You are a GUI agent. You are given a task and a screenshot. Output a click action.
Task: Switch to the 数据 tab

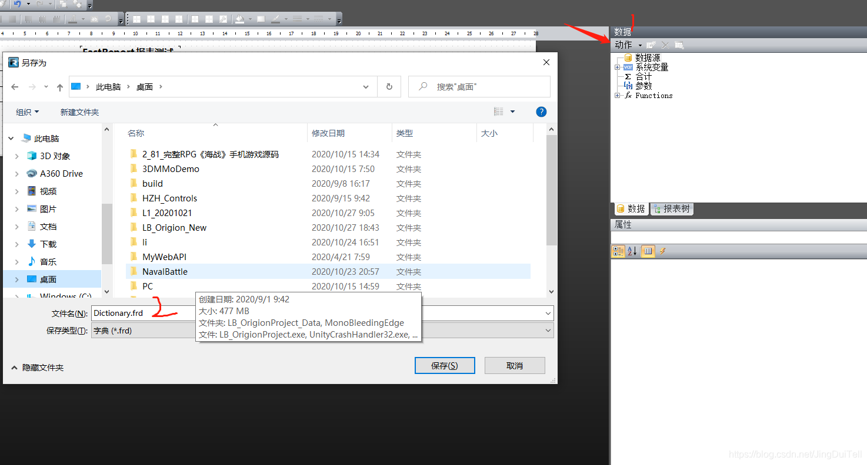(x=631, y=209)
